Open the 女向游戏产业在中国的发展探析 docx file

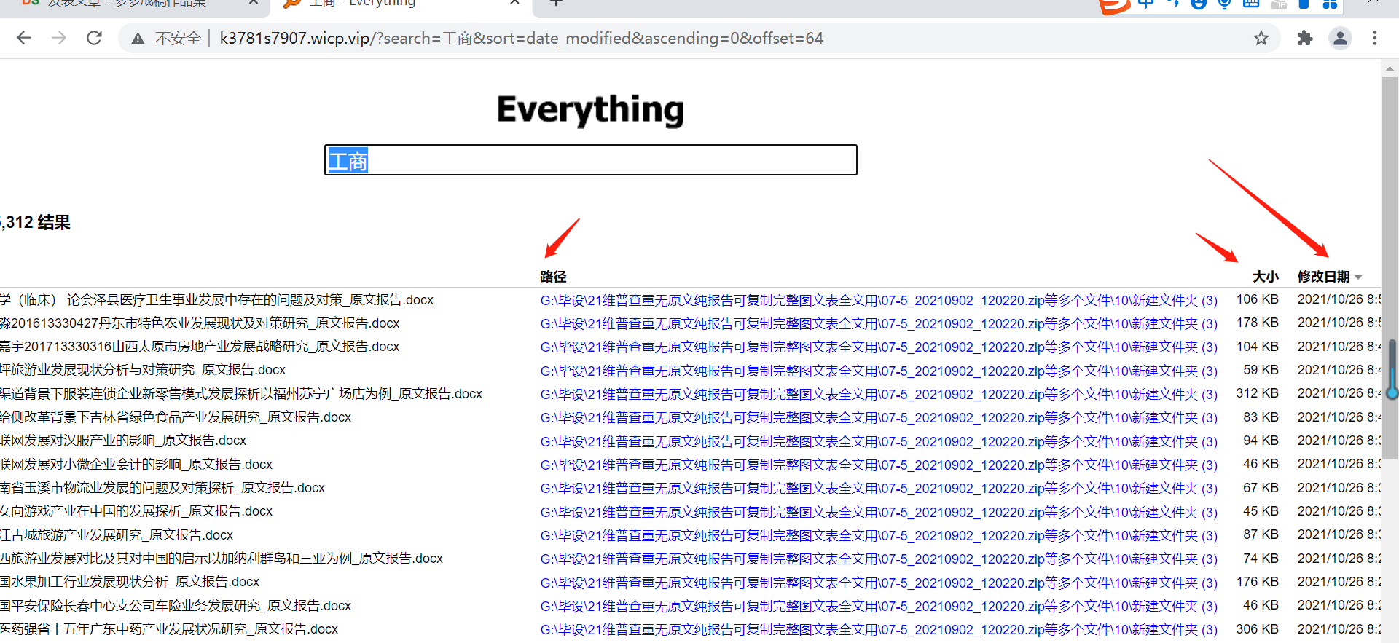pyautogui.click(x=136, y=511)
